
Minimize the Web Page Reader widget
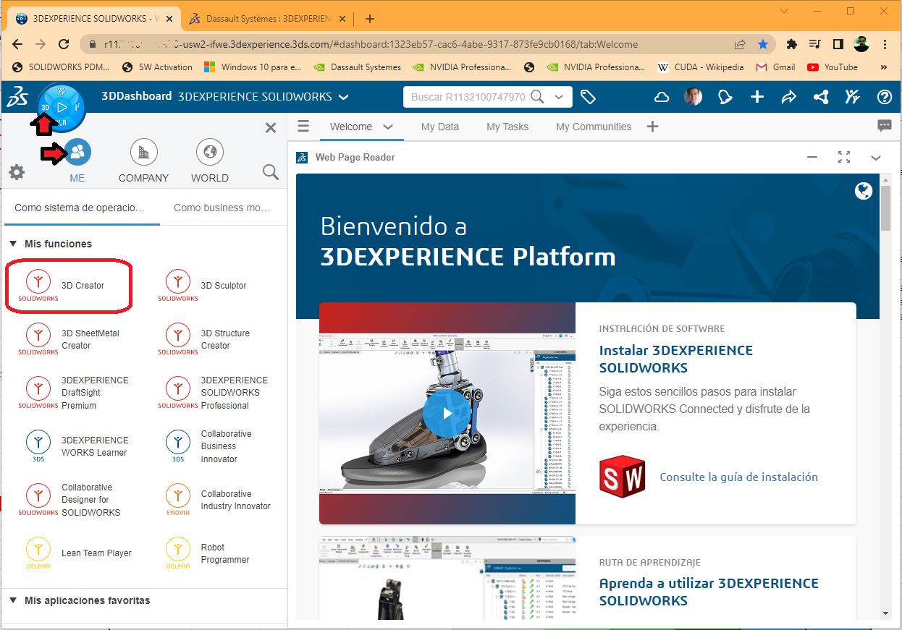(x=812, y=157)
